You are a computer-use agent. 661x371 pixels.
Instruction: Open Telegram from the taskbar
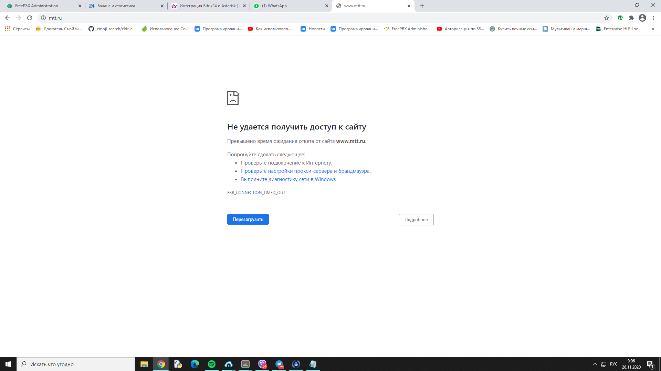[x=279, y=364]
